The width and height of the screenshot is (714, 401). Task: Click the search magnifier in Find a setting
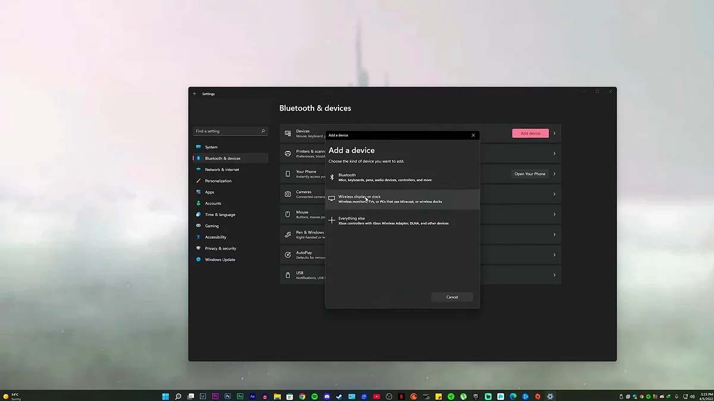(x=263, y=131)
